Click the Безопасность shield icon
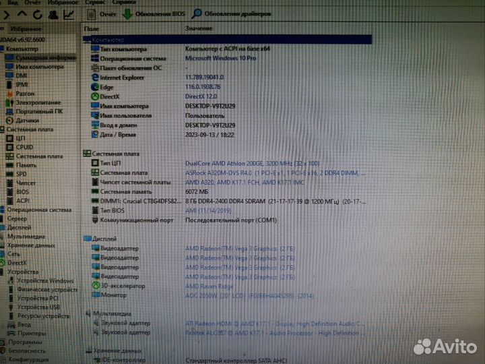 [x=3, y=351]
